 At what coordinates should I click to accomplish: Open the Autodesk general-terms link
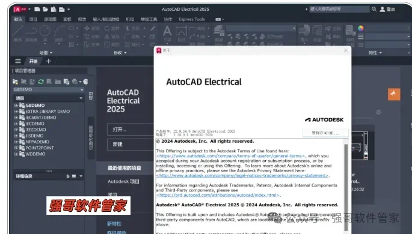(231, 156)
